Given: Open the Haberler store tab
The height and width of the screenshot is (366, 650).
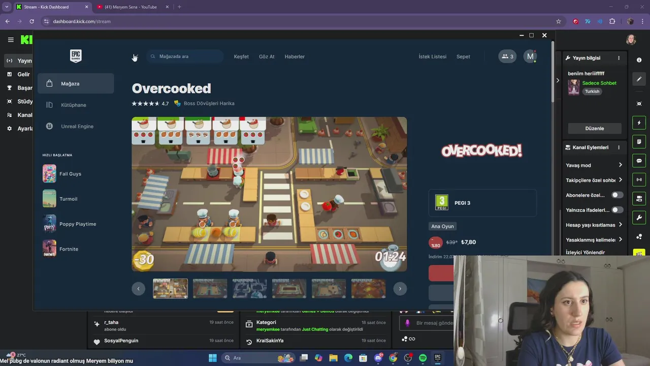Looking at the screenshot, I should [295, 56].
